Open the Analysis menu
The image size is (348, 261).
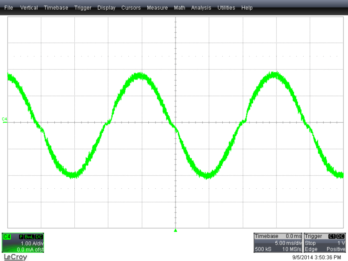click(x=201, y=8)
